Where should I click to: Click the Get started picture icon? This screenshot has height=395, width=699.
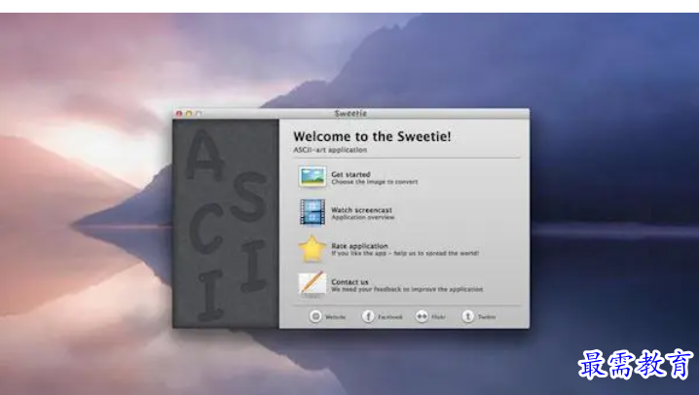click(x=313, y=176)
